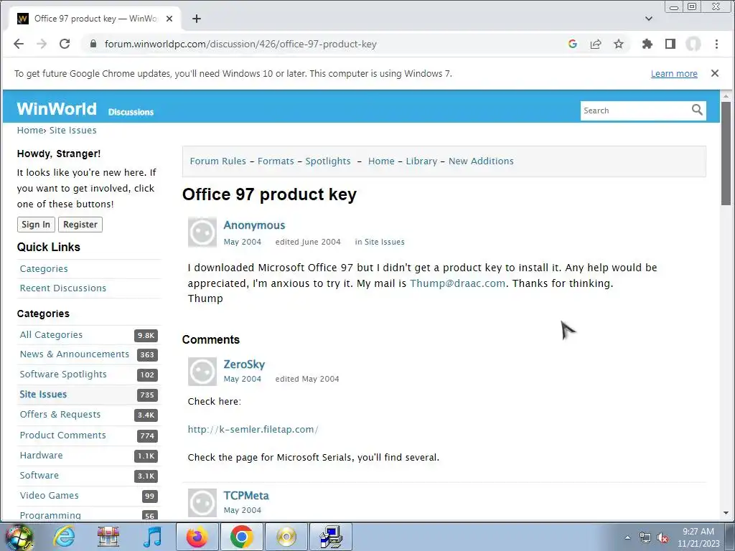Open the Spotlights link

tap(328, 161)
